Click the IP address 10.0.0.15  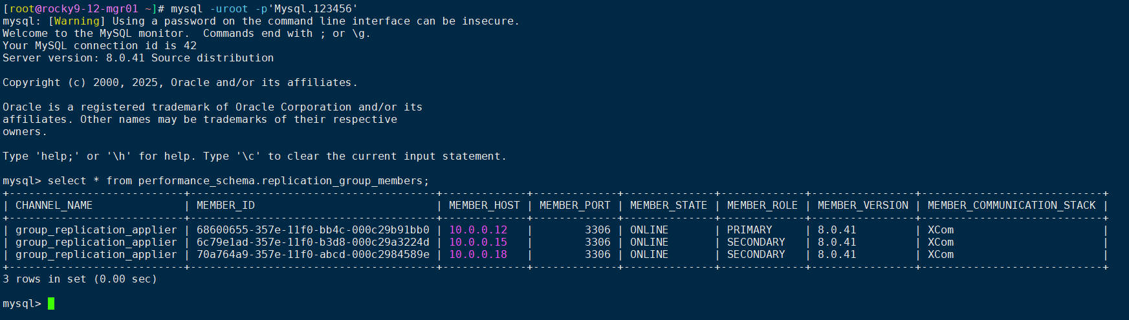pos(478,242)
